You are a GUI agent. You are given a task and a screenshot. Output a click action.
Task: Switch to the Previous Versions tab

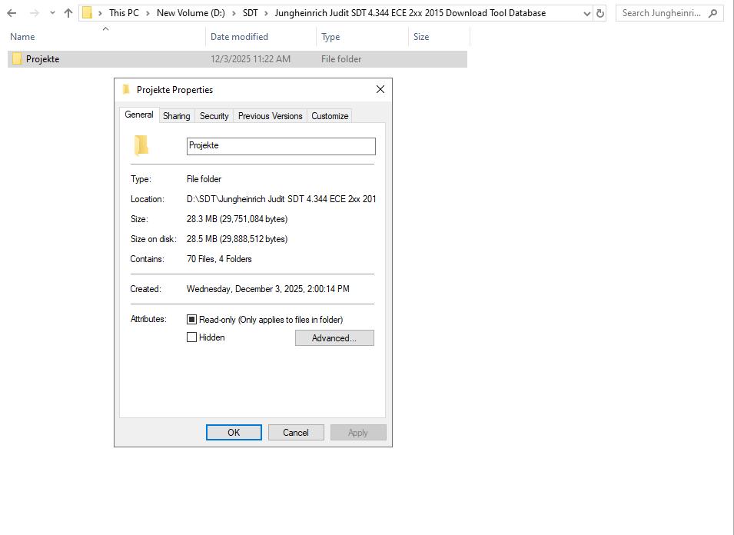(270, 115)
